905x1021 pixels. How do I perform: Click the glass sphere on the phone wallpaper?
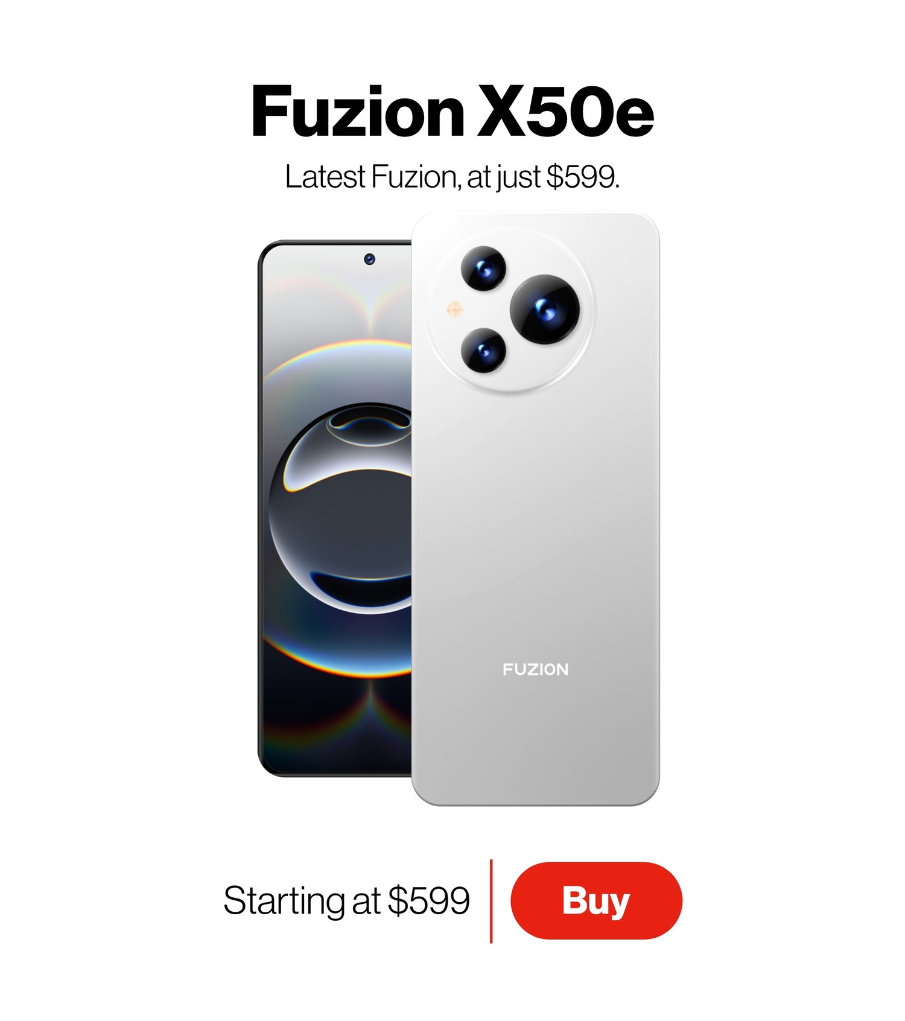pyautogui.click(x=341, y=508)
